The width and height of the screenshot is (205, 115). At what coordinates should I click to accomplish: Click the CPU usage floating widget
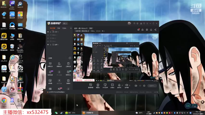coord(191,106)
